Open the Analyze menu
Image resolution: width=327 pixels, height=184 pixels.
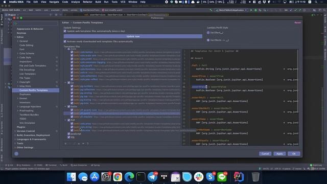tap(76, 2)
